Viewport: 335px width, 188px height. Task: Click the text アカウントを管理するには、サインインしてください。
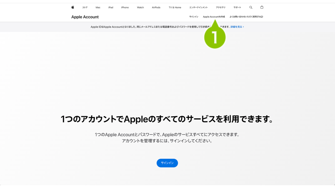tap(167, 141)
